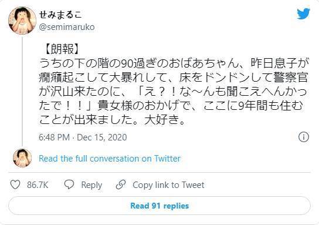The height and width of the screenshot is (225, 319).
Task: Open the large profile avatar photo
Action: (x=22, y=21)
